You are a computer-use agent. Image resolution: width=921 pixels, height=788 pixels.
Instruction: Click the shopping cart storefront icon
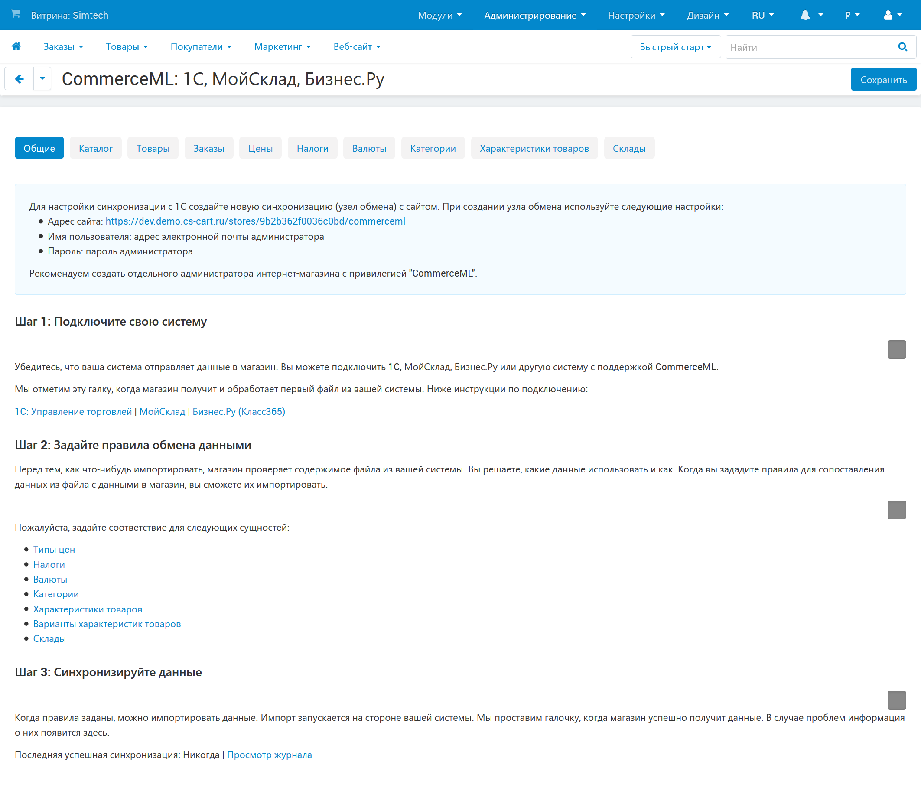pyautogui.click(x=16, y=14)
